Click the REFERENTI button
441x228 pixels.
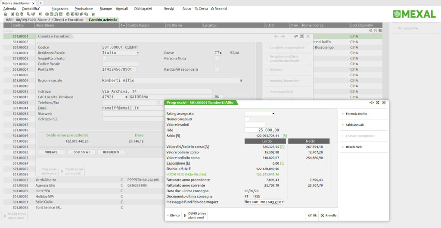point(111,152)
